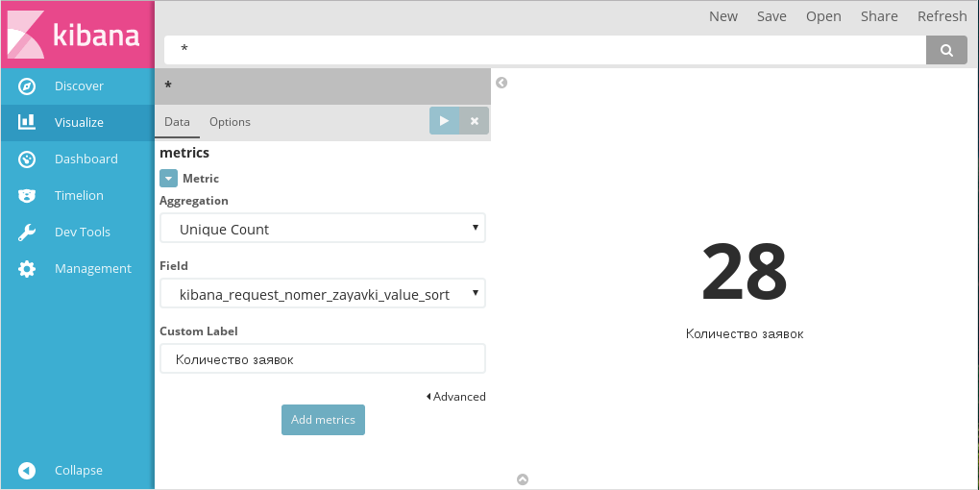The width and height of the screenshot is (979, 490).
Task: Click Save in the top menu
Action: pyautogui.click(x=771, y=16)
